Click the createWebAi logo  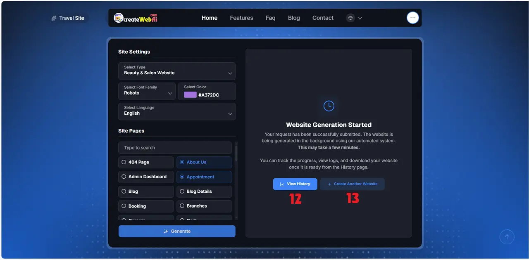[x=136, y=18]
